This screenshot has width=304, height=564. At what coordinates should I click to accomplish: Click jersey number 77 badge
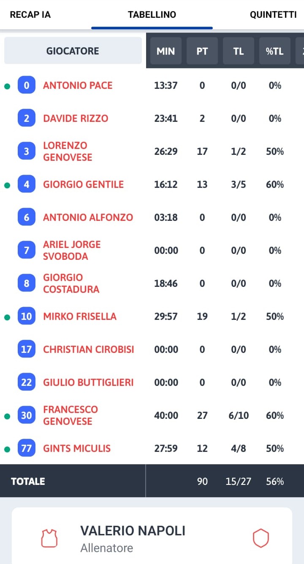coord(27,448)
